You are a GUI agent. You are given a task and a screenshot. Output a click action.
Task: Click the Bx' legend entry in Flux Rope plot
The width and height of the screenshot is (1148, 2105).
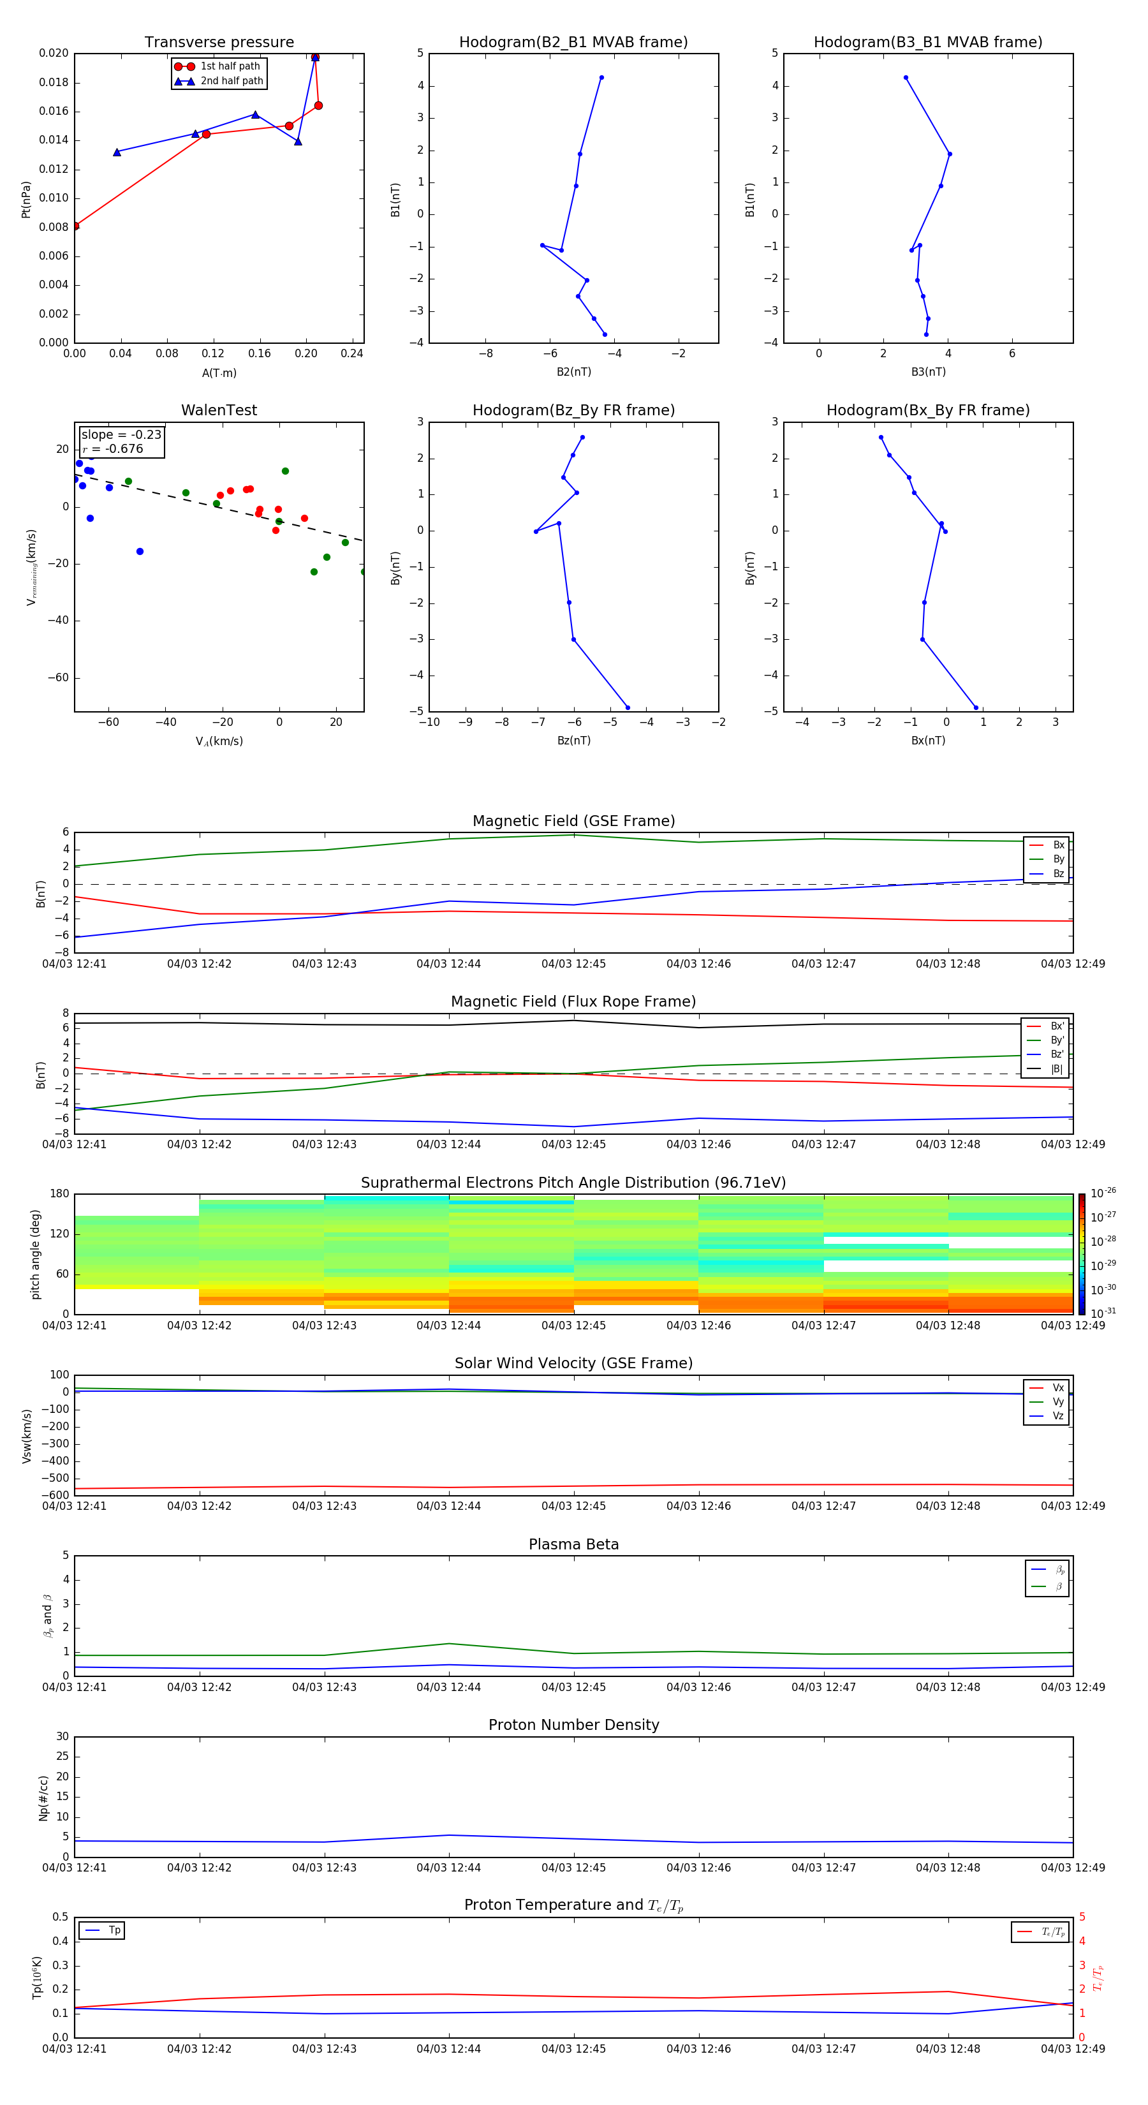click(x=1046, y=1026)
